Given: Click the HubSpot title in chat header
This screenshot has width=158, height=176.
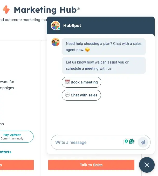Looking at the screenshot, I should (72, 25).
